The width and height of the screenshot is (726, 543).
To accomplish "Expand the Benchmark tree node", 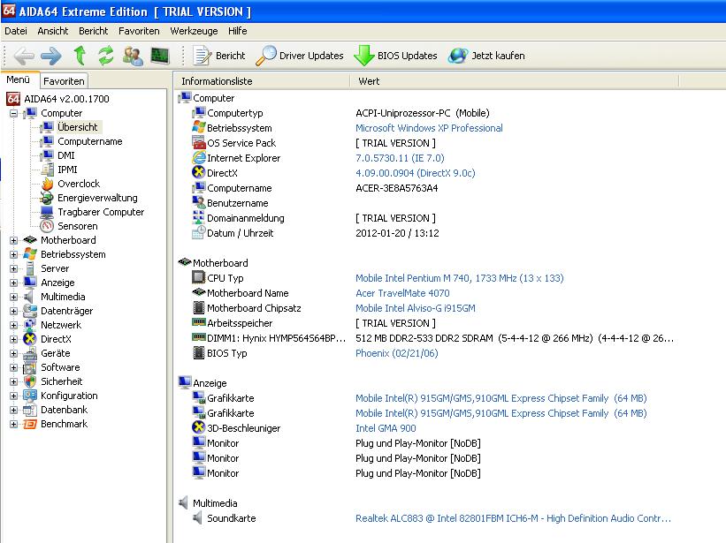I will 13,424.
